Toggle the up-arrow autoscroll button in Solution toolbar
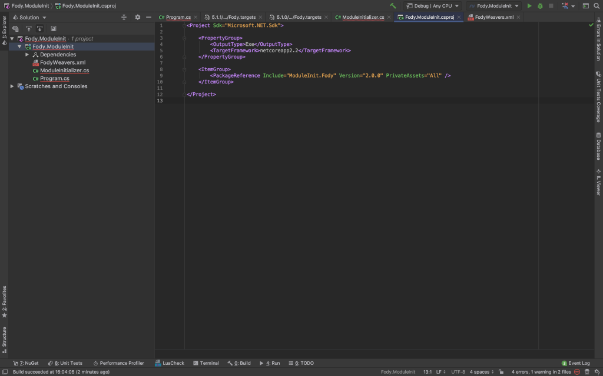 tap(28, 28)
